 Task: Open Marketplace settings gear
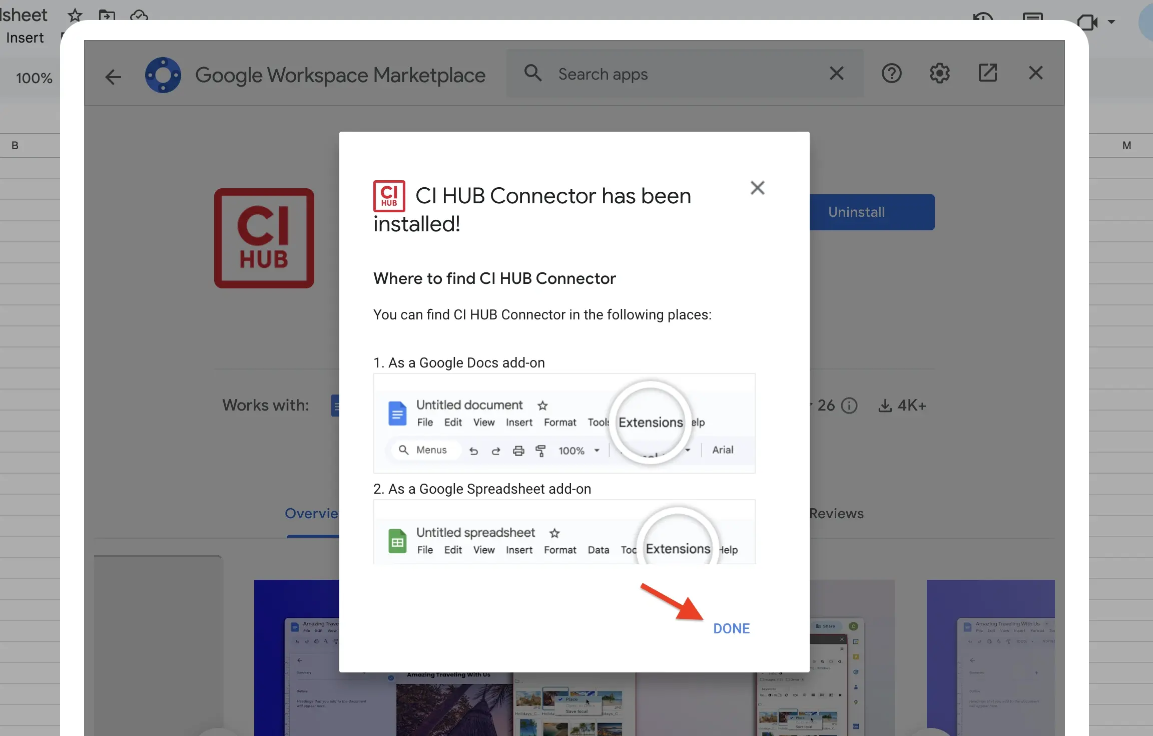pos(939,74)
